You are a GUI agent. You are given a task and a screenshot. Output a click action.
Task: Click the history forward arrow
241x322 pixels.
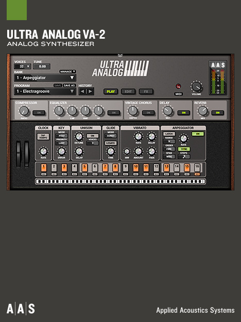[90, 91]
